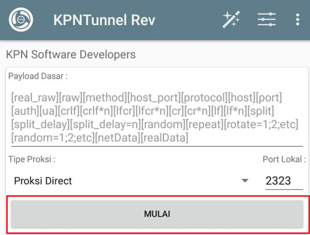Screen dimensions: 310x235
Task: Tap the KPNTunnel Rev app logo
Action: [21, 20]
